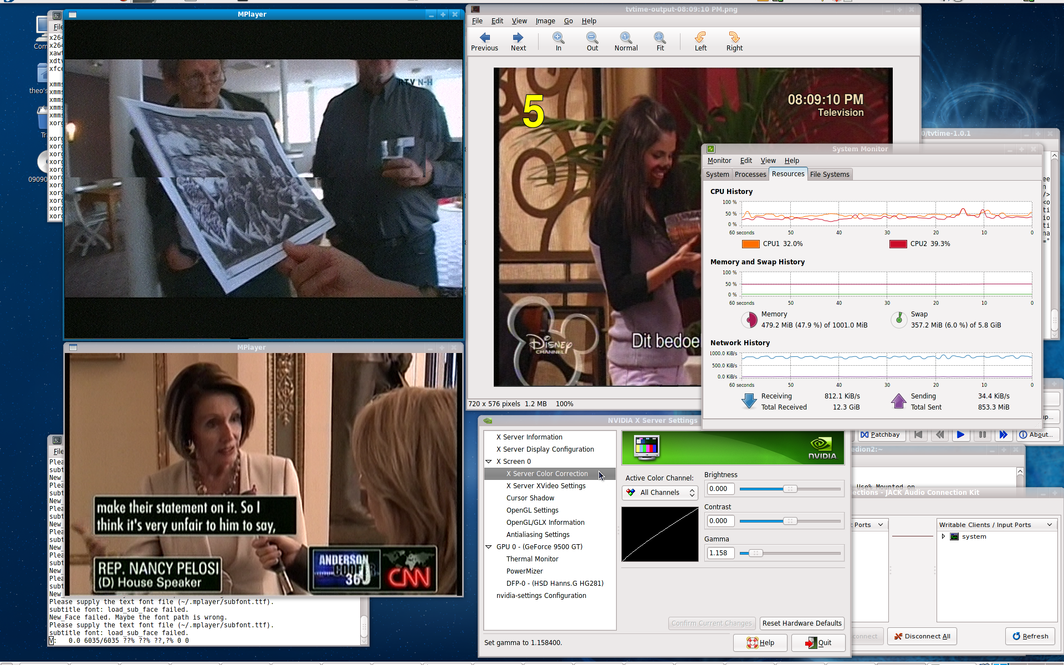Open the About dialog of JACK control
Image resolution: width=1064 pixels, height=665 pixels.
1038,434
